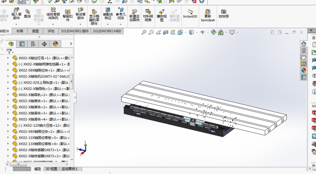Open the File Explorer folder icon in task pane
The image size is (316, 174).
click(304, 57)
